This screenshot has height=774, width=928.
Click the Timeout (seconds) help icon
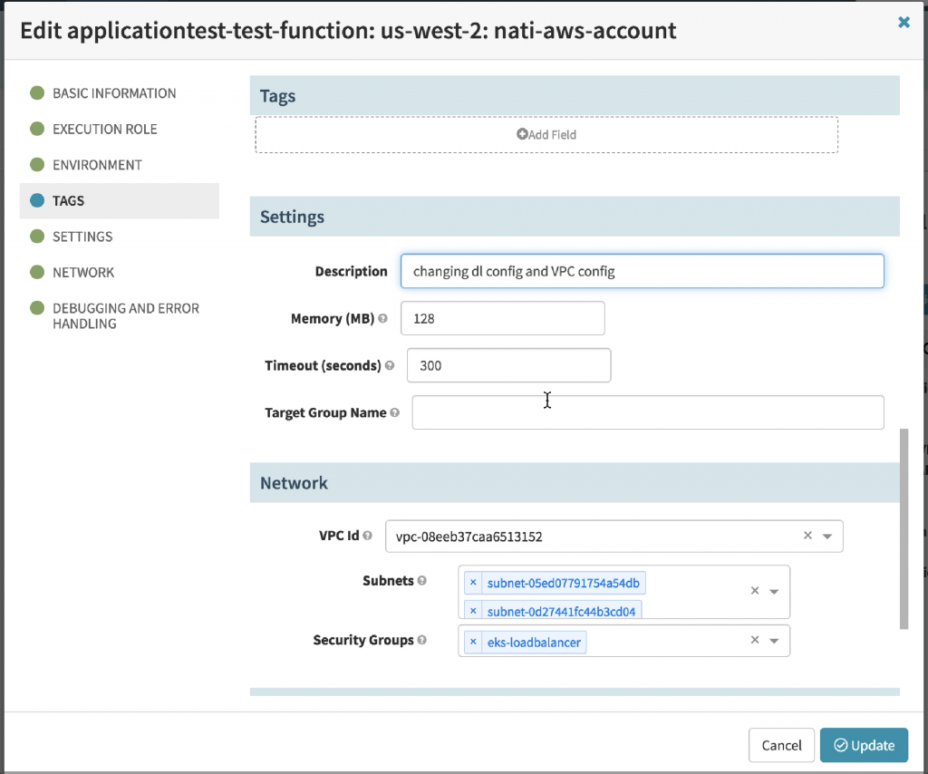click(390, 365)
